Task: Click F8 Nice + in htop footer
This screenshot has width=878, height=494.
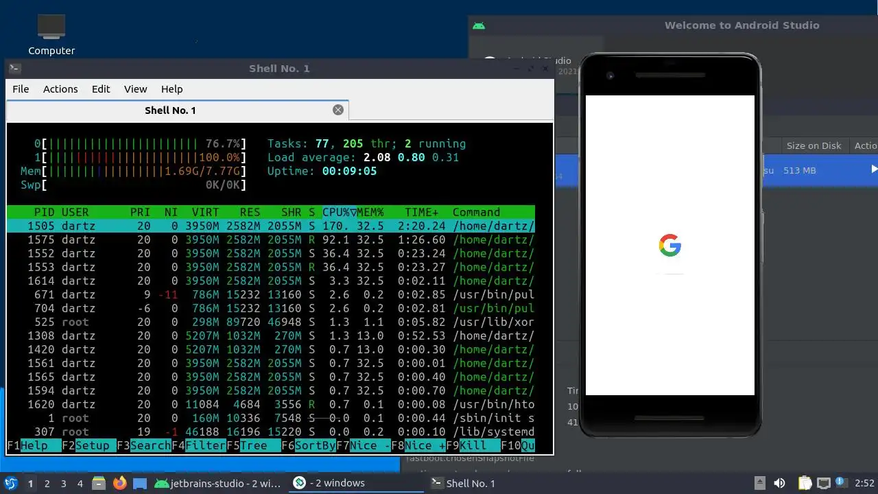Action: pos(418,445)
